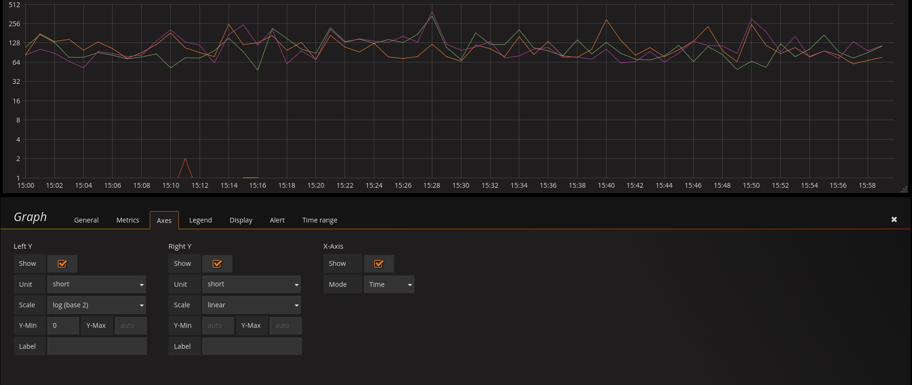This screenshot has height=385, width=912.
Task: Open Right Y Unit dropdown
Action: [251, 284]
